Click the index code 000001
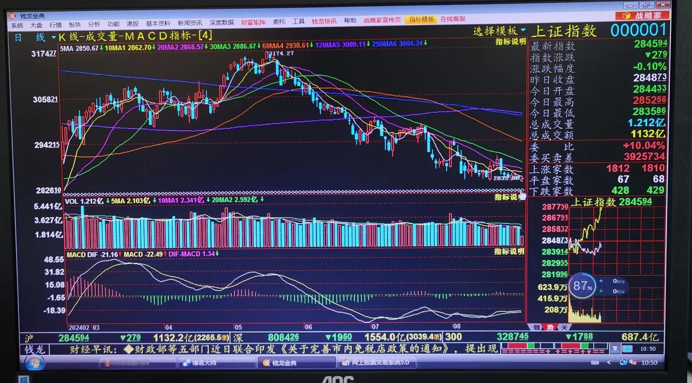Viewport: 692px width, 383px height. click(638, 30)
